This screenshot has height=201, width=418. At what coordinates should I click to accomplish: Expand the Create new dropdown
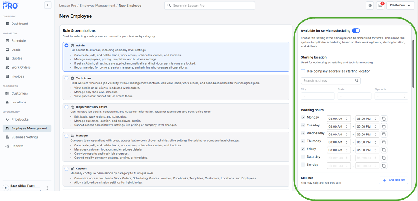coord(401,6)
